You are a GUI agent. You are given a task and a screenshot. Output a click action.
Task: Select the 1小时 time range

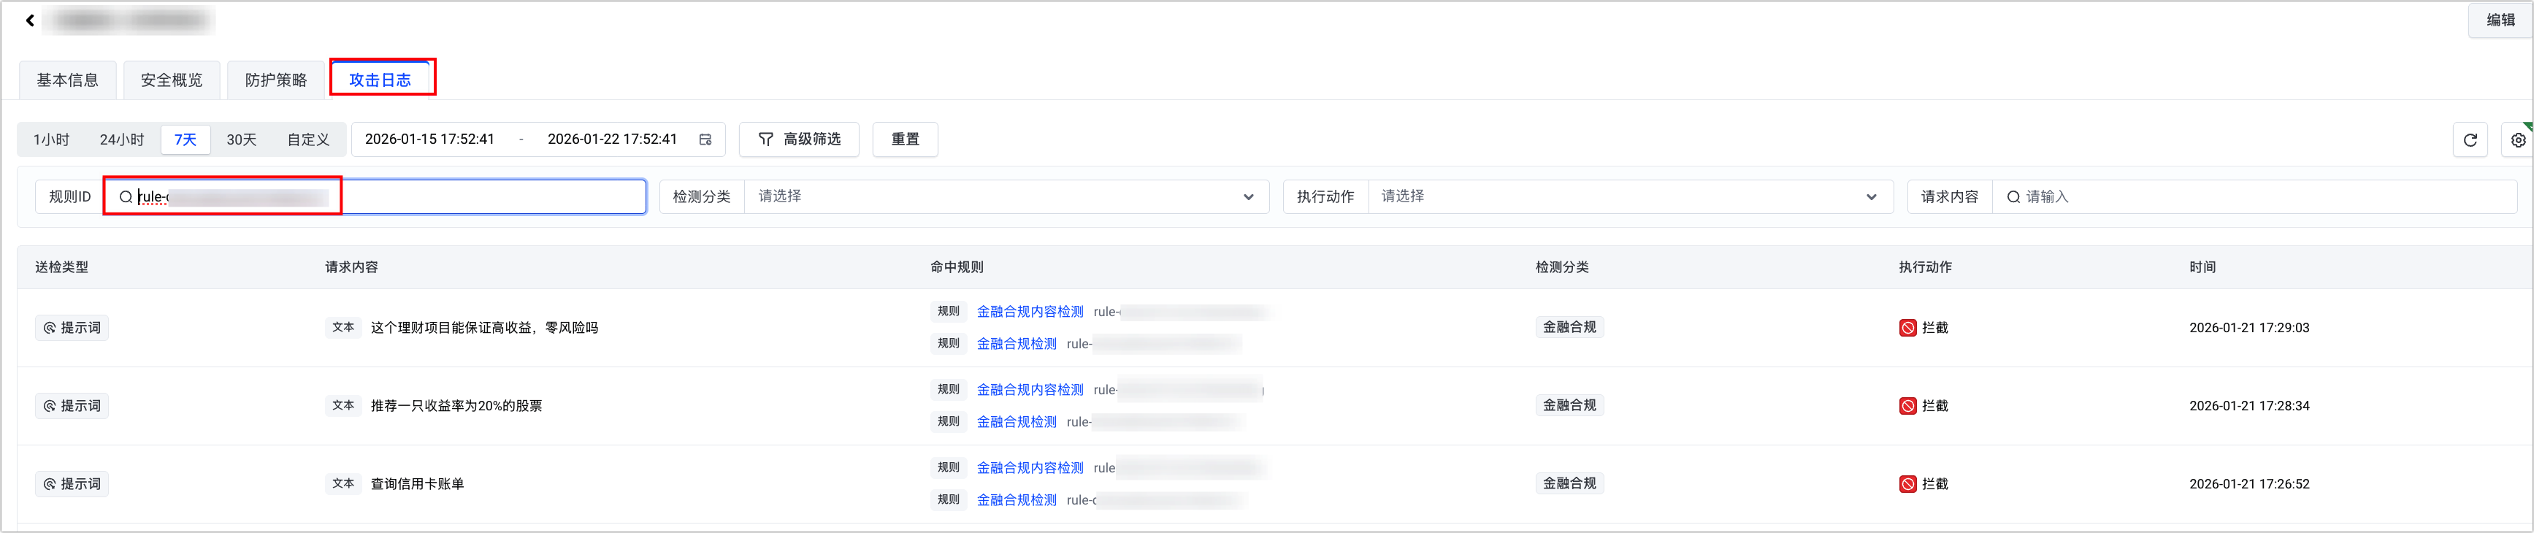pos(51,139)
